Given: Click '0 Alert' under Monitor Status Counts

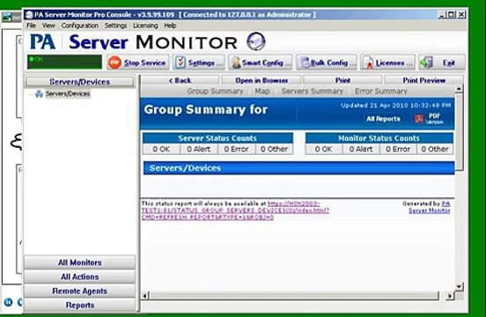Looking at the screenshot, I should [x=361, y=149].
